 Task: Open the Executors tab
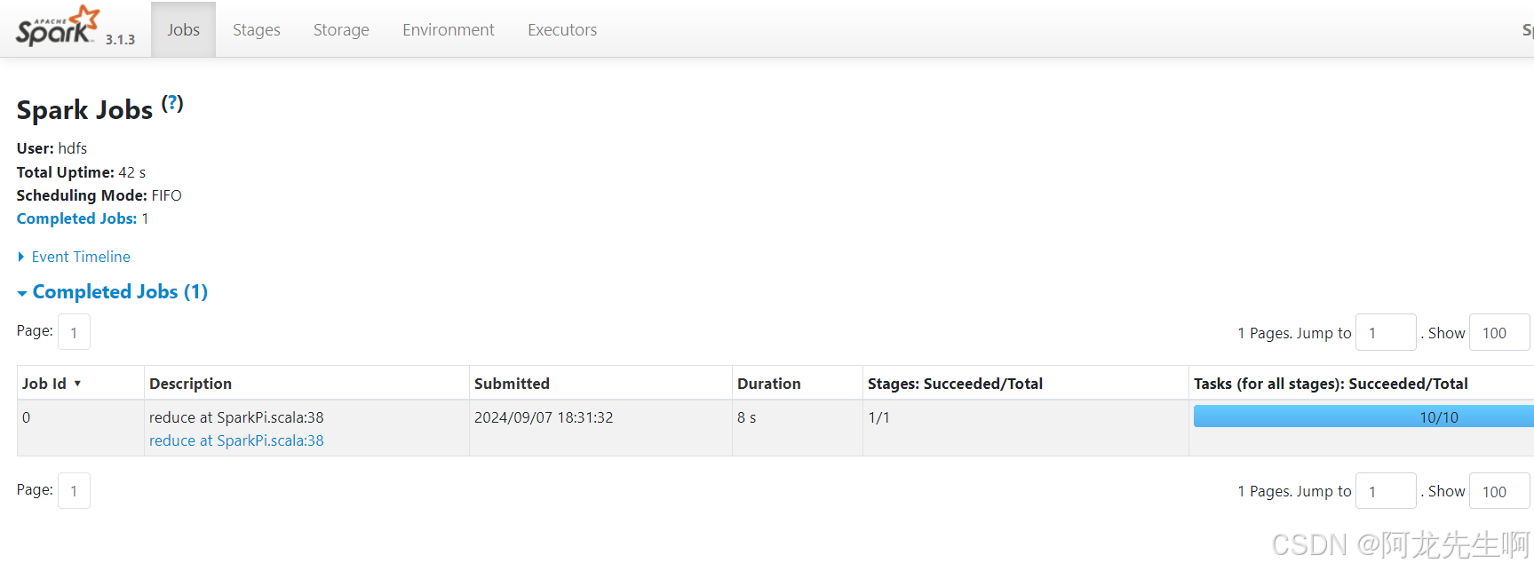[561, 30]
